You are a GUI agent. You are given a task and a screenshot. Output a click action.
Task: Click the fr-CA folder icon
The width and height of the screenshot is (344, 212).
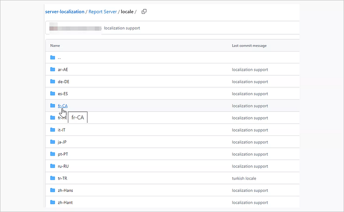coord(53,106)
